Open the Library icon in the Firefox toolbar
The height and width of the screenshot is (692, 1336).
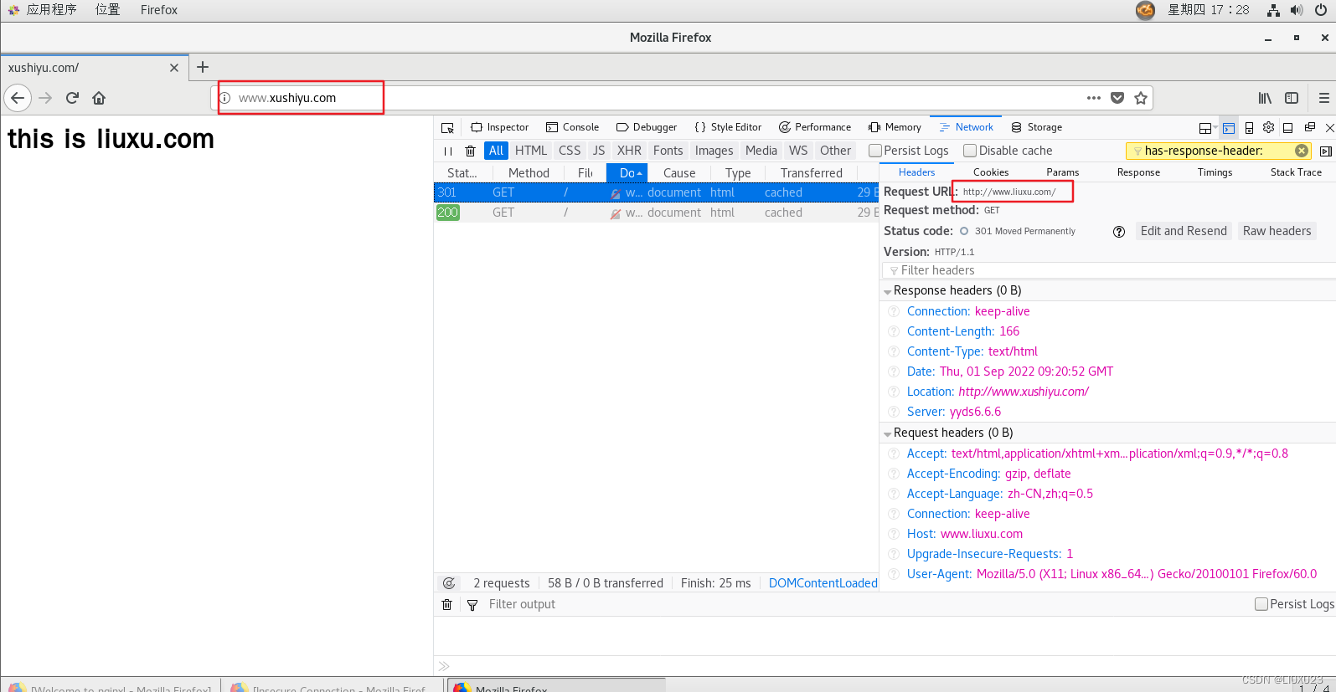point(1265,98)
